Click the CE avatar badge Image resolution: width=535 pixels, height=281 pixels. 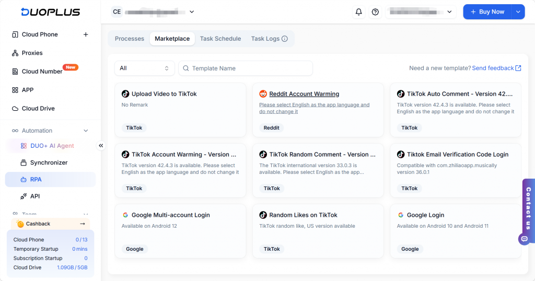point(117,12)
